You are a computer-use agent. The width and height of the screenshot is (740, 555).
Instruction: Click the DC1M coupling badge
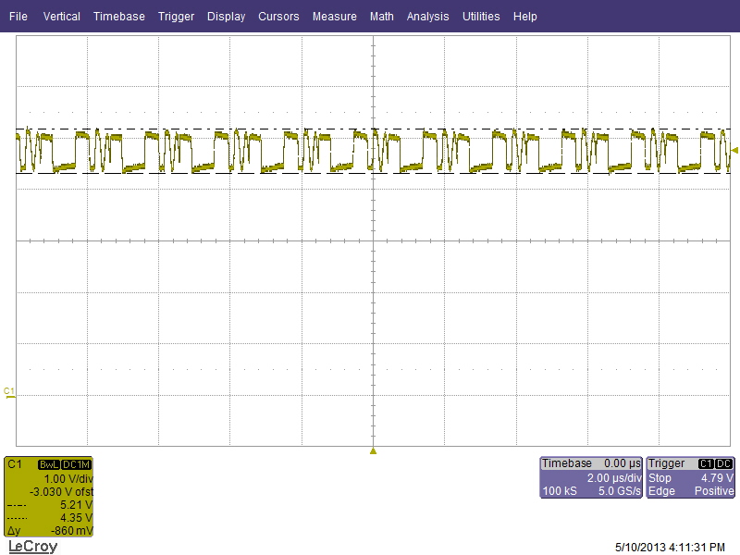[x=77, y=464]
